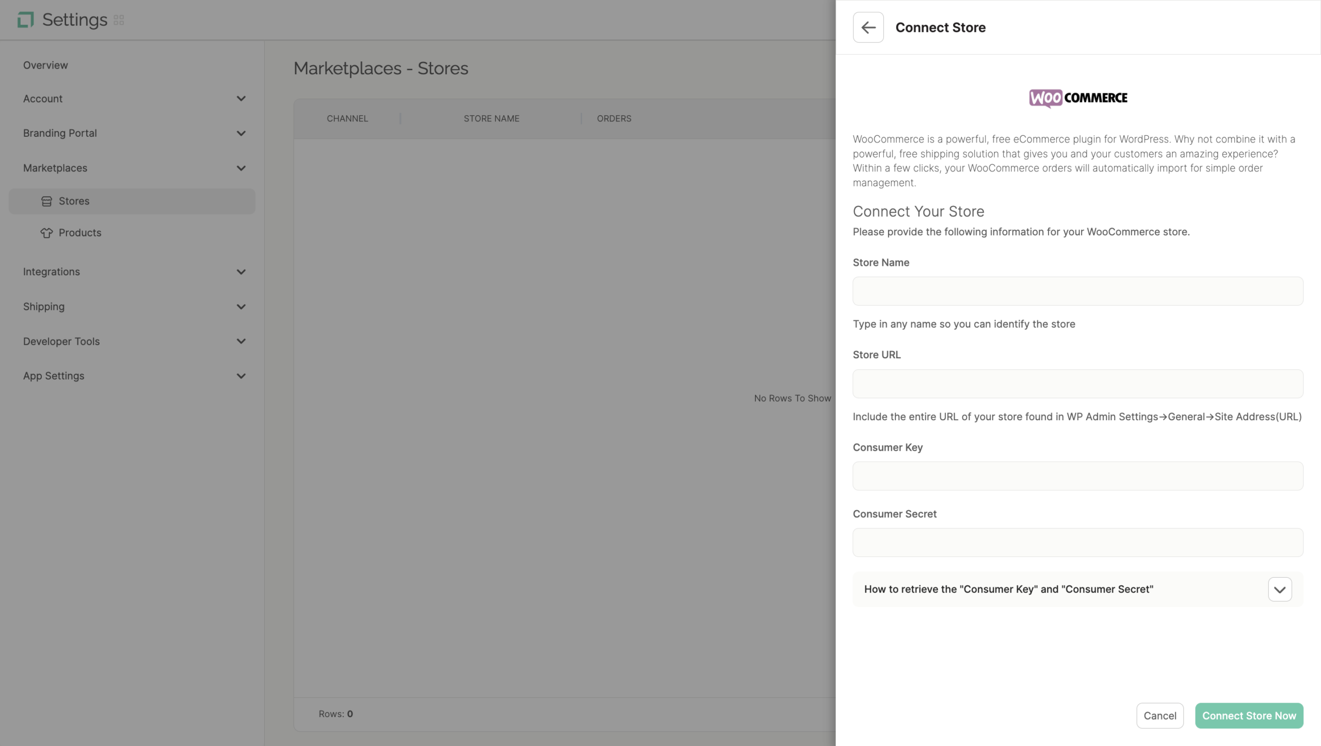Image resolution: width=1321 pixels, height=746 pixels.
Task: Click Connect Store Now button
Action: tap(1249, 716)
